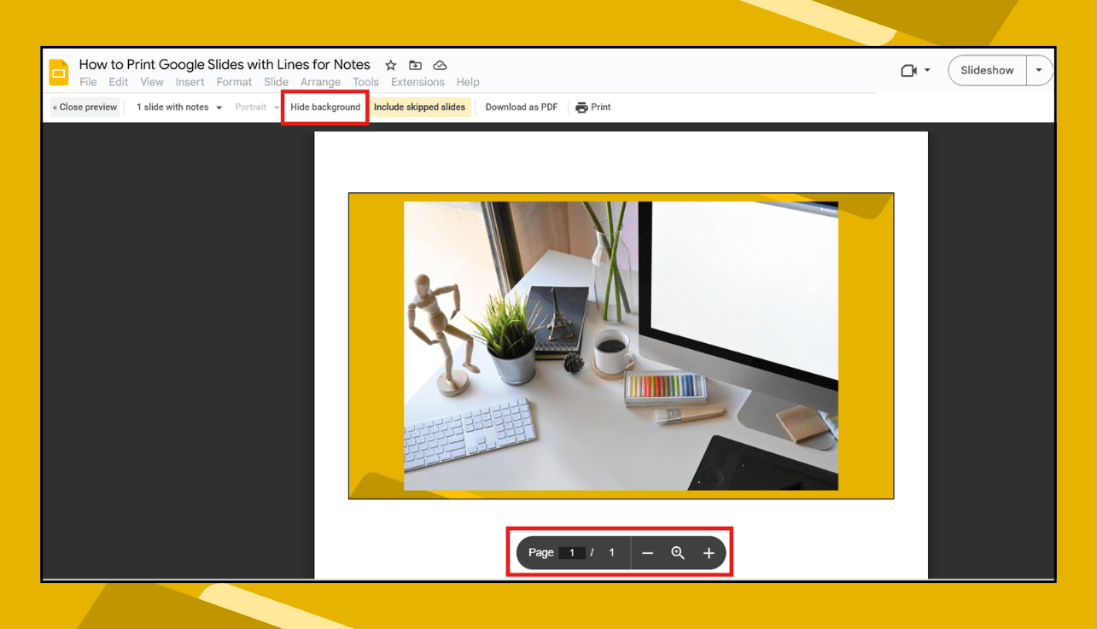Image resolution: width=1097 pixels, height=629 pixels.
Task: Open the zoom magnifier icon
Action: coord(678,553)
